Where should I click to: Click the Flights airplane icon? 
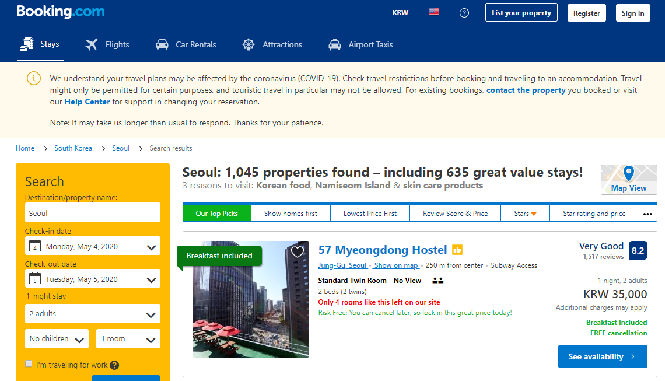point(91,44)
